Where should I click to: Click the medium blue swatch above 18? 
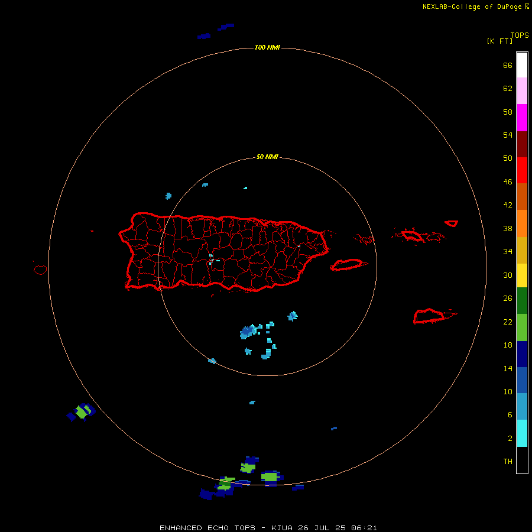522,380
